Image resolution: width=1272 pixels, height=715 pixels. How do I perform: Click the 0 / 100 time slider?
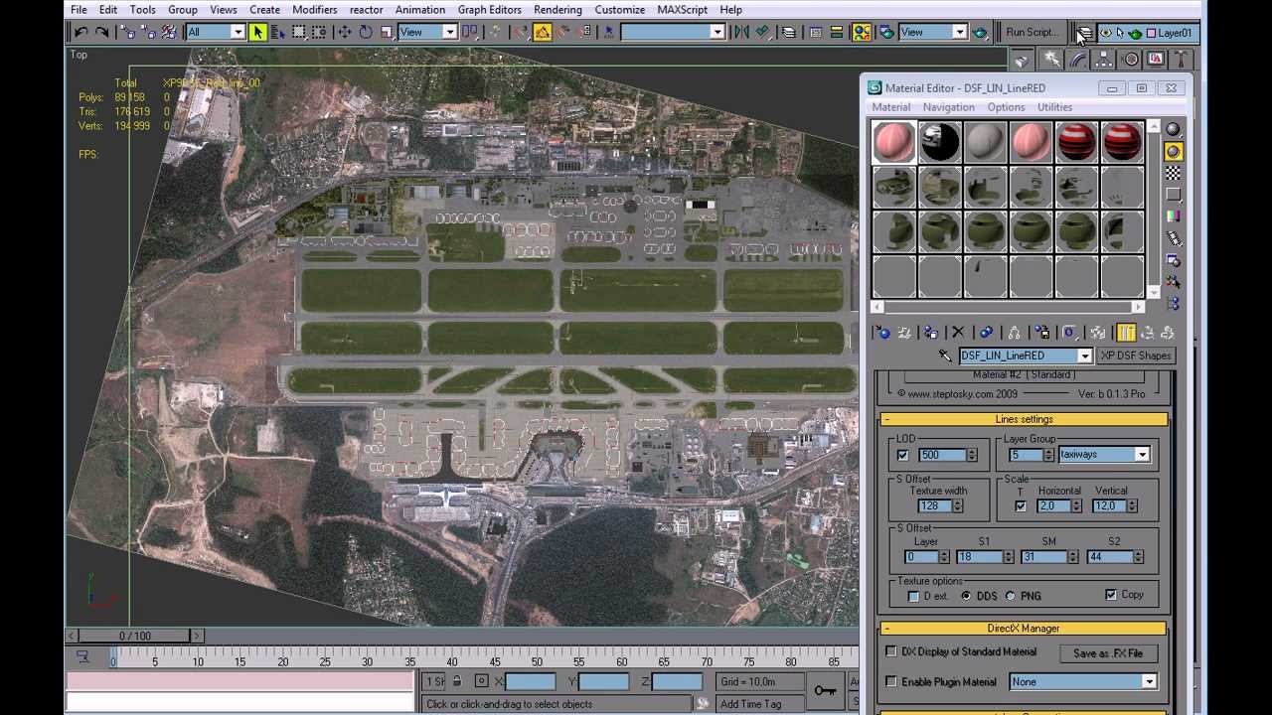(135, 636)
